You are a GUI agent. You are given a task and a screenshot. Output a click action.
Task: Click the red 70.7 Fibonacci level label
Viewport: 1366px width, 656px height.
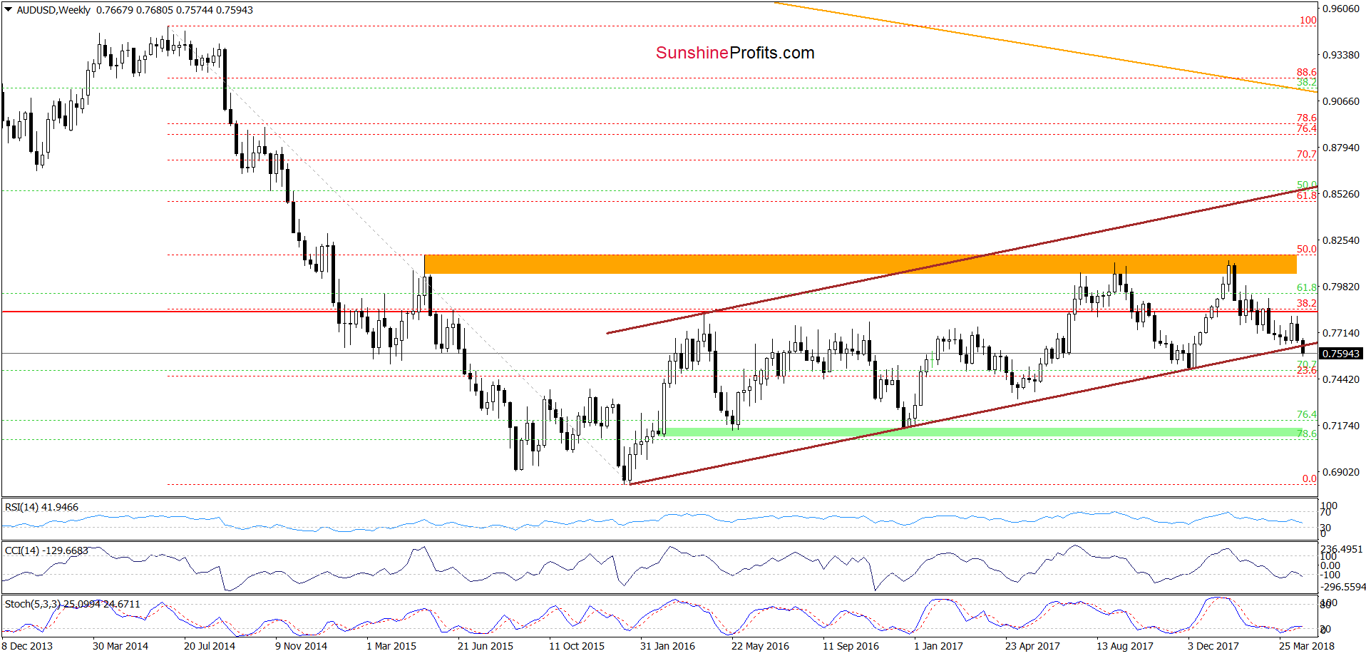1307,154
